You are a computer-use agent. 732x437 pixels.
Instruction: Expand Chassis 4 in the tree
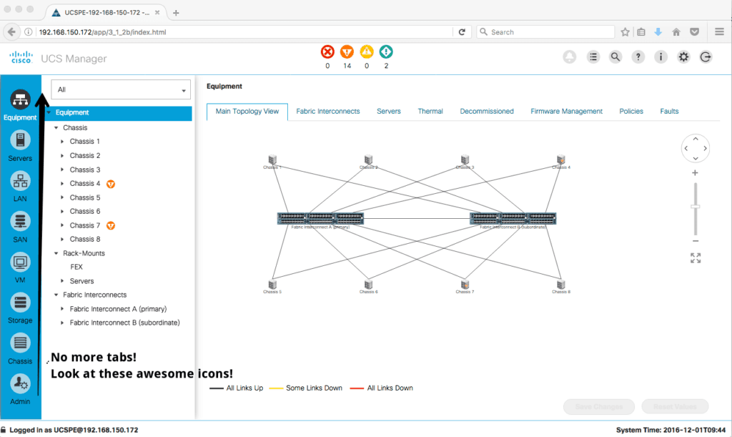point(62,184)
